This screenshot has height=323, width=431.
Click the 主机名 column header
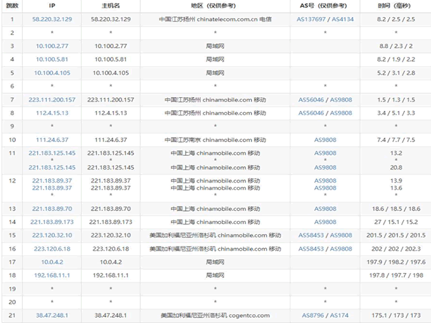click(x=112, y=6)
